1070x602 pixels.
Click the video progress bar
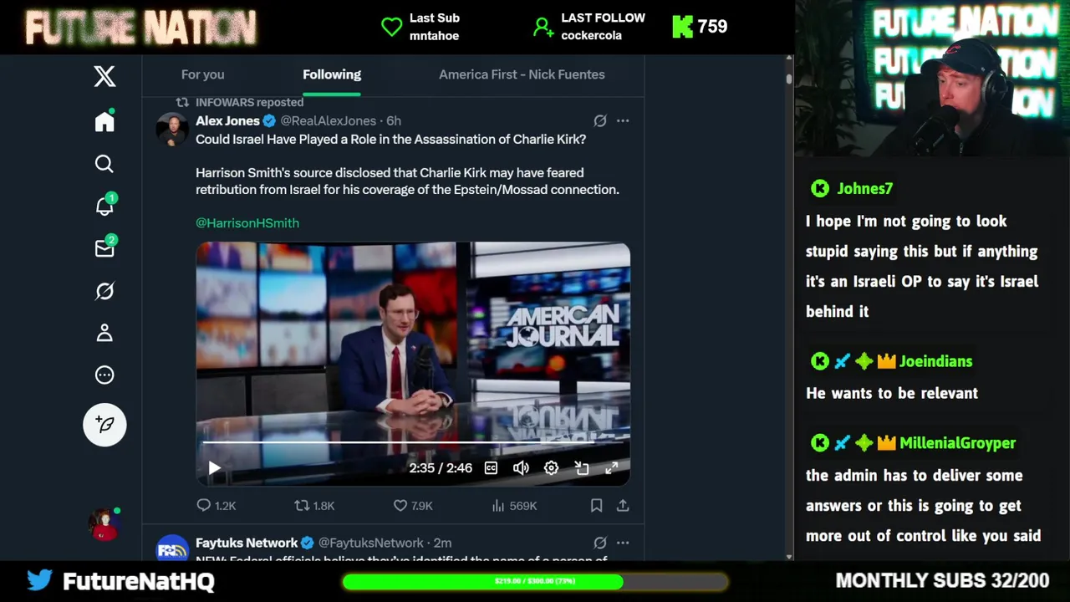413,442
